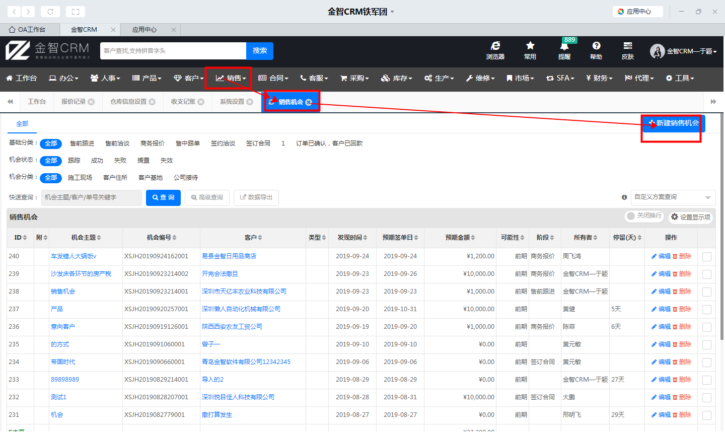Click the browser forward arrow button
This screenshot has width=725, height=433.
tap(28, 11)
